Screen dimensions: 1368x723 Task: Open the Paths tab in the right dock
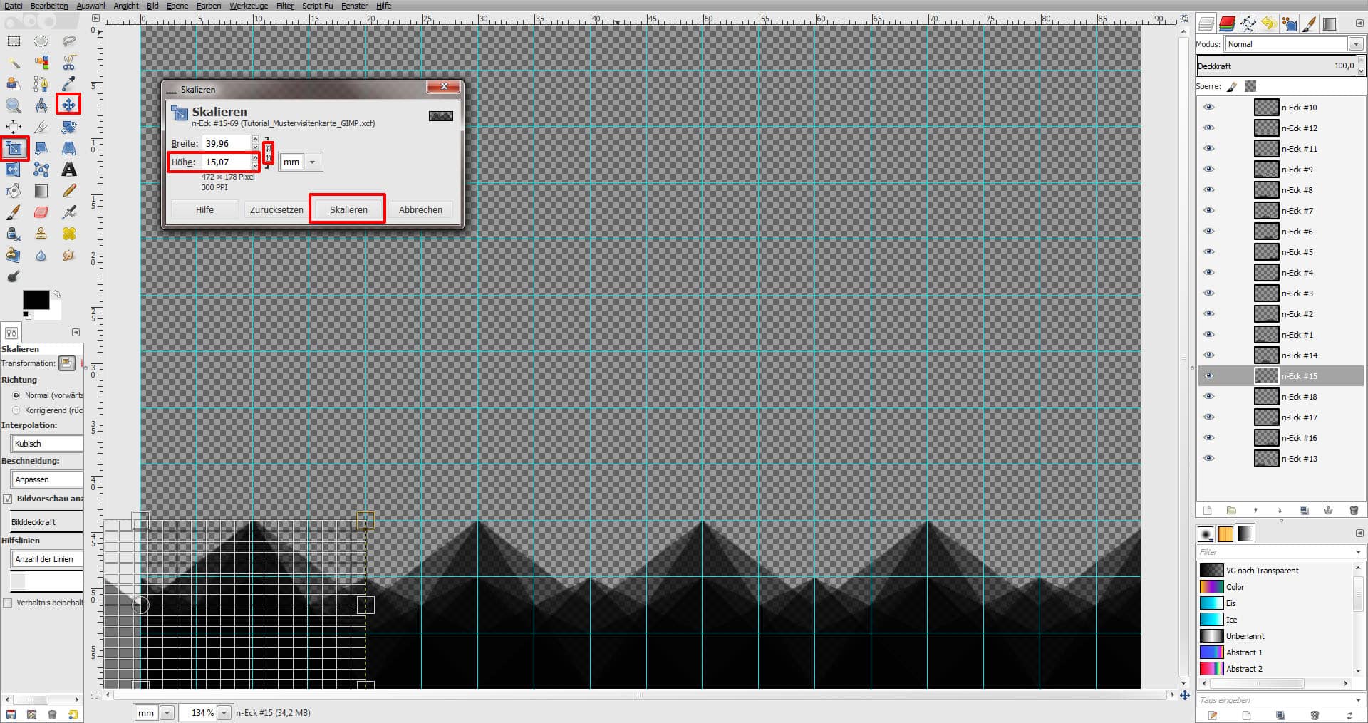[x=1248, y=24]
